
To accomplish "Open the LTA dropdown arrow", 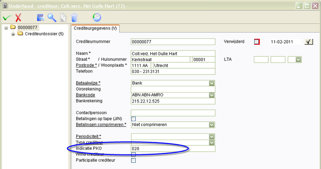I will (298, 60).
